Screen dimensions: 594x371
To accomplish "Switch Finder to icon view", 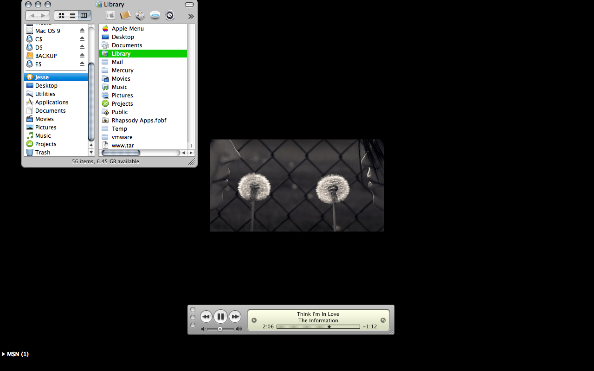I will (x=61, y=15).
